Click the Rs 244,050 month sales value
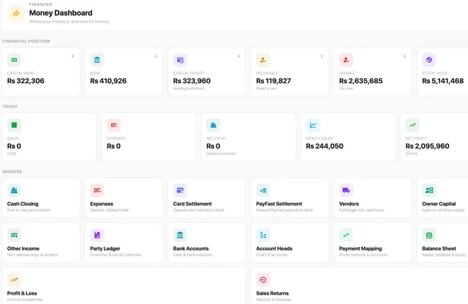This screenshot has height=304, width=468. coord(325,146)
